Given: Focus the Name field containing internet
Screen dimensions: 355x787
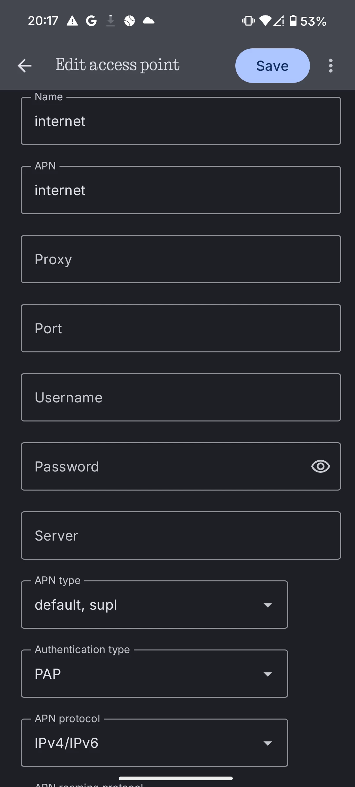Looking at the screenshot, I should pyautogui.click(x=181, y=121).
